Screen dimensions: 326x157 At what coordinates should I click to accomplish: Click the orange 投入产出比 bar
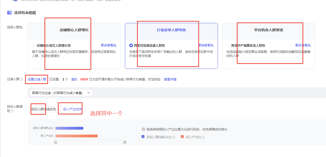(x=77, y=136)
